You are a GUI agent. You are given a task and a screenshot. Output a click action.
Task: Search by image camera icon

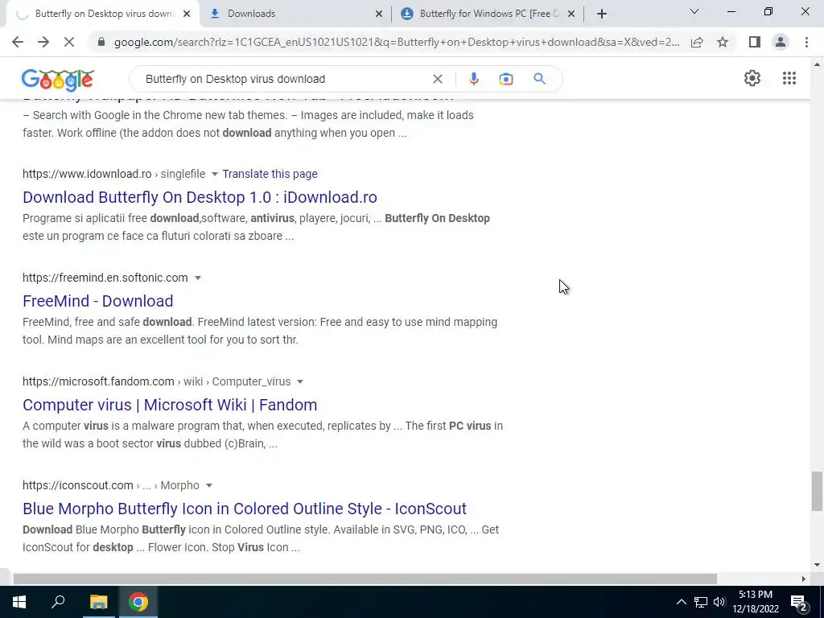point(505,79)
